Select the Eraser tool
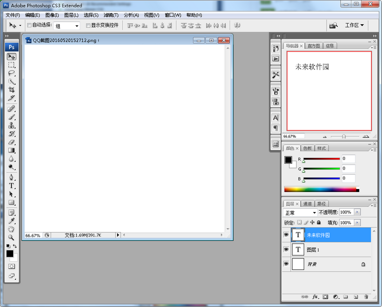 (x=11, y=142)
